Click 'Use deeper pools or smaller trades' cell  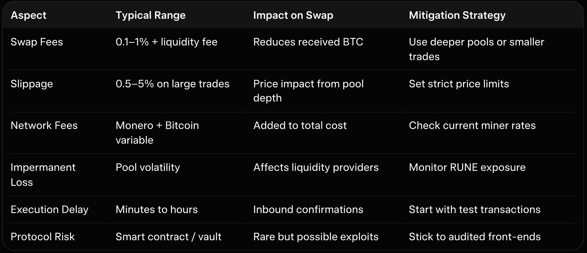(x=476, y=49)
